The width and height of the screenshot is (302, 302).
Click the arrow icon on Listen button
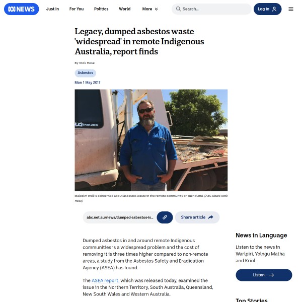271,275
